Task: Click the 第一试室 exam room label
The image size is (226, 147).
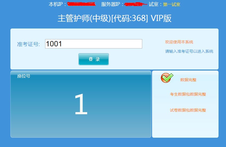Action: 172,4
